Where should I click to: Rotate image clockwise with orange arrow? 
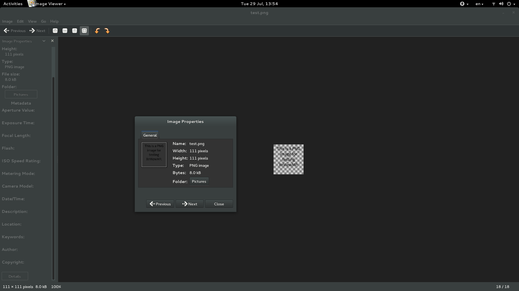107,31
